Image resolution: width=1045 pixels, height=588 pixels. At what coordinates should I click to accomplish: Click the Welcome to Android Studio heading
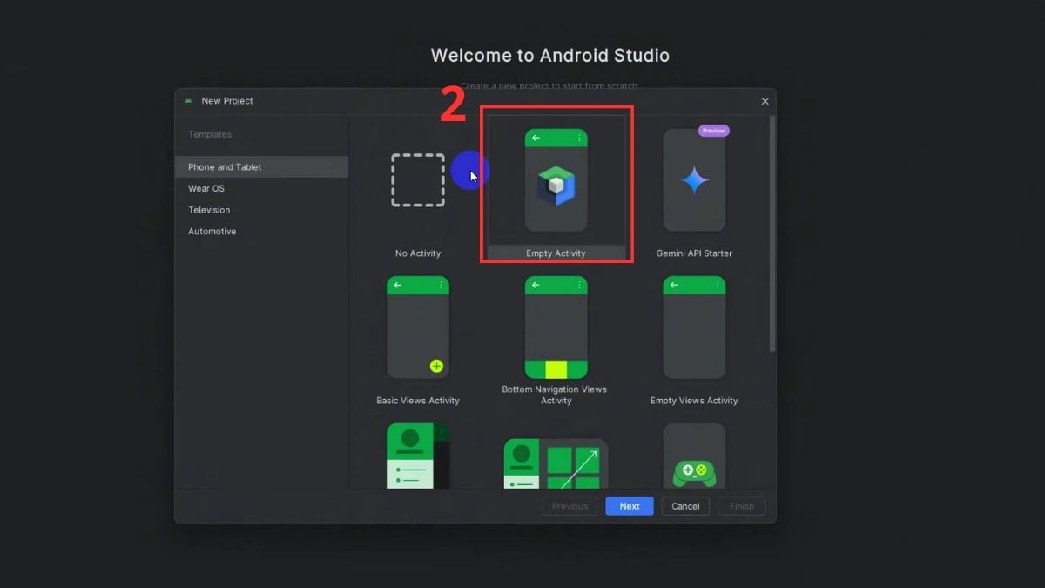[x=550, y=56]
